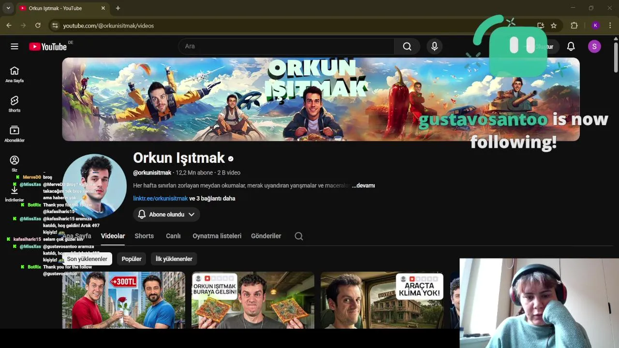Open Shorts in the sidebar
The width and height of the screenshot is (619, 348).
click(x=15, y=104)
